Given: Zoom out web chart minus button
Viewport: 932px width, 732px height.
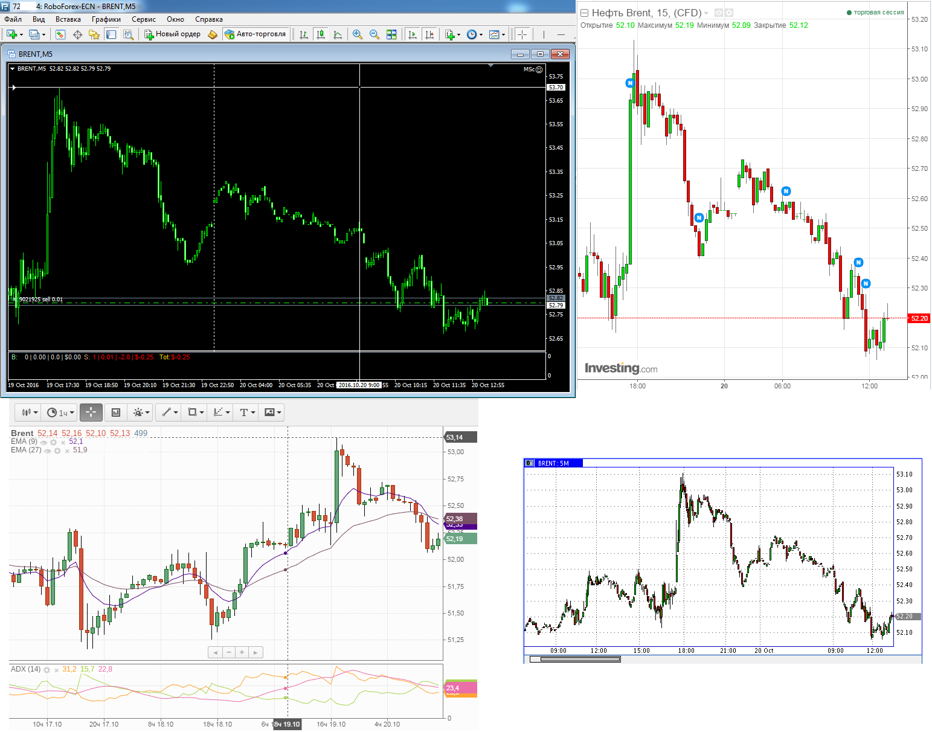Looking at the screenshot, I should click(x=229, y=652).
